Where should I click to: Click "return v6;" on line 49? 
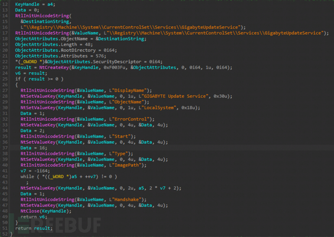tap(34, 217)
